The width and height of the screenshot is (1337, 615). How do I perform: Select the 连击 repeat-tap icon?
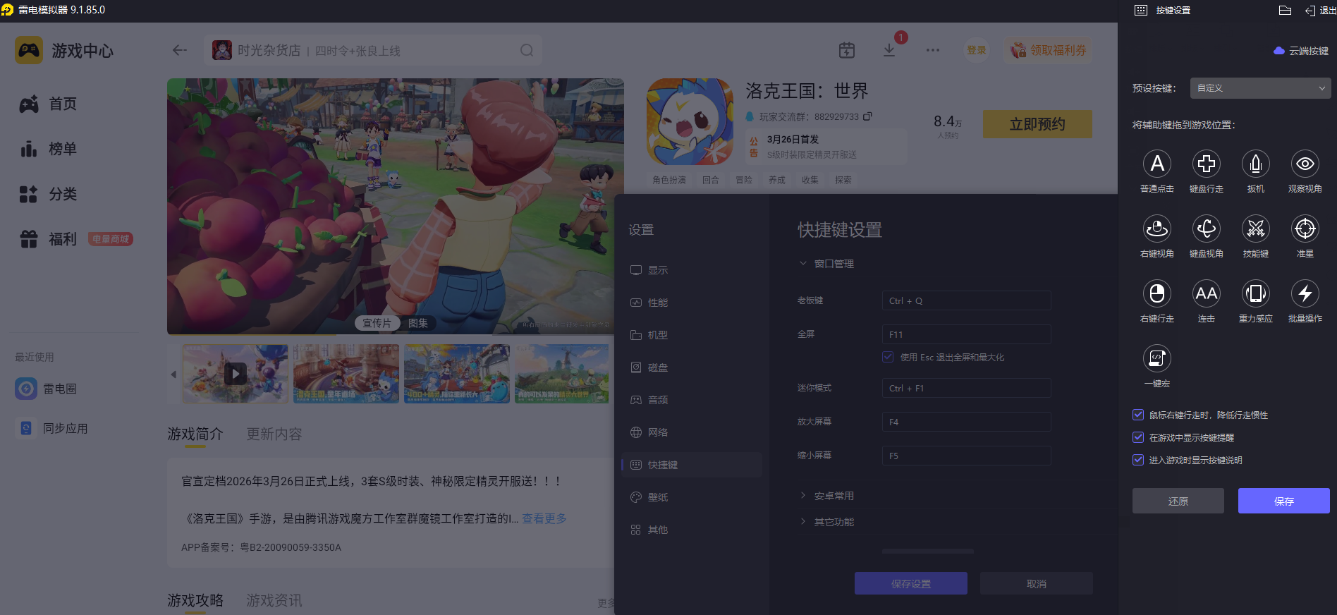pos(1207,293)
